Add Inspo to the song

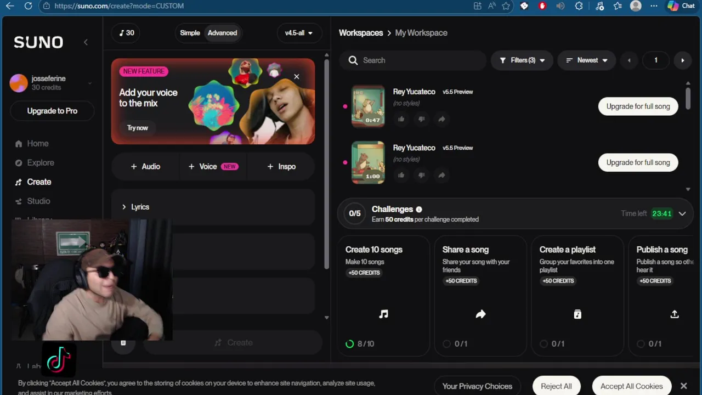click(281, 166)
